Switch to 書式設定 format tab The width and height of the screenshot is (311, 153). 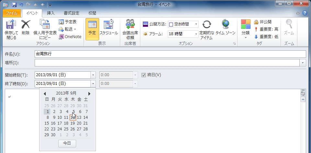[x=71, y=13]
